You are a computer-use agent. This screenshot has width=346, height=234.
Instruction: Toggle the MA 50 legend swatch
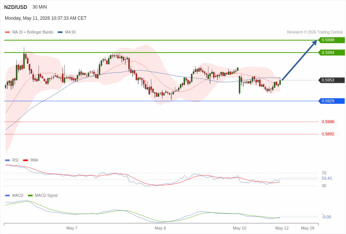(x=60, y=32)
